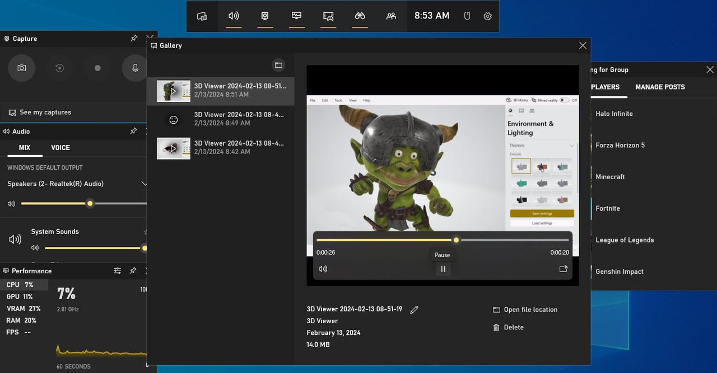Mute Windows default output speaker icon
The width and height of the screenshot is (717, 373).
(11, 204)
